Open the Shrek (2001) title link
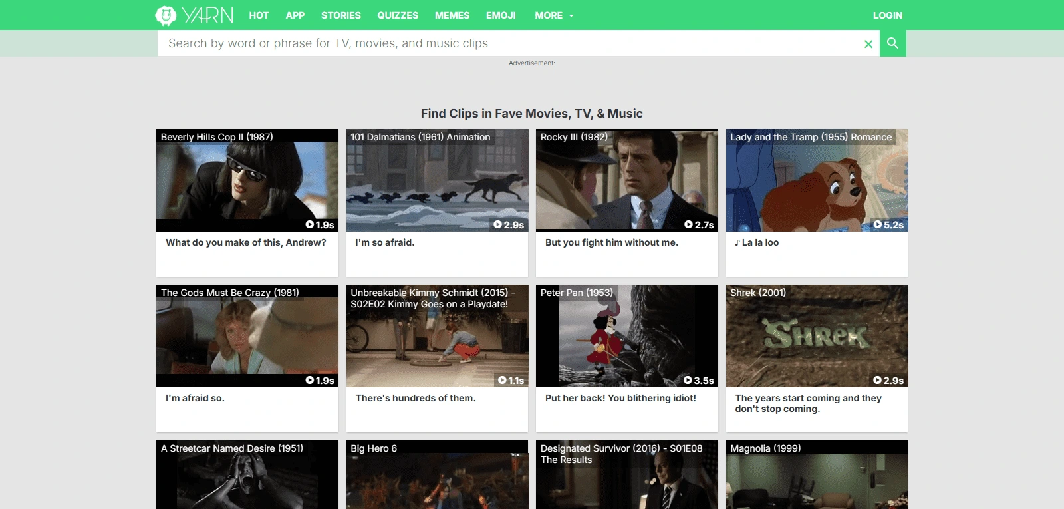The height and width of the screenshot is (509, 1064). click(x=758, y=293)
